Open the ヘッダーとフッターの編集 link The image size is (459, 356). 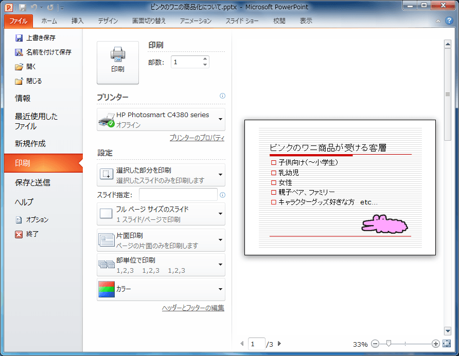193,308
